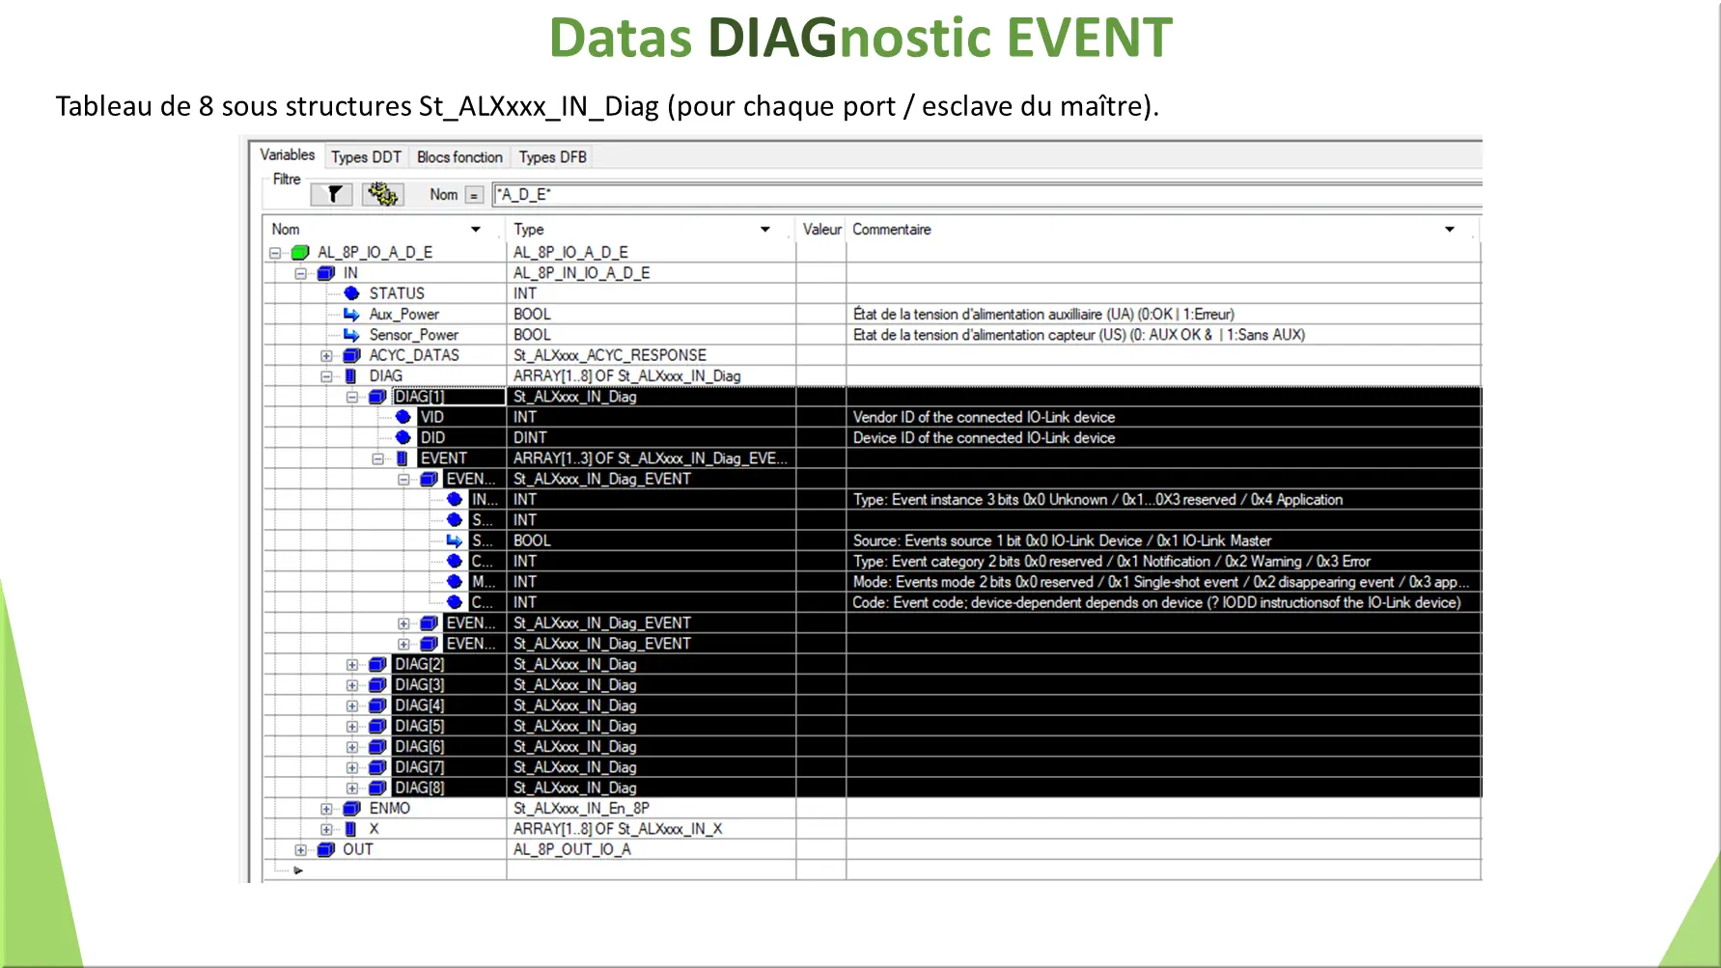
Task: Collapse the AL_8P_IO_A_D_E root node
Action: pyautogui.click(x=275, y=253)
